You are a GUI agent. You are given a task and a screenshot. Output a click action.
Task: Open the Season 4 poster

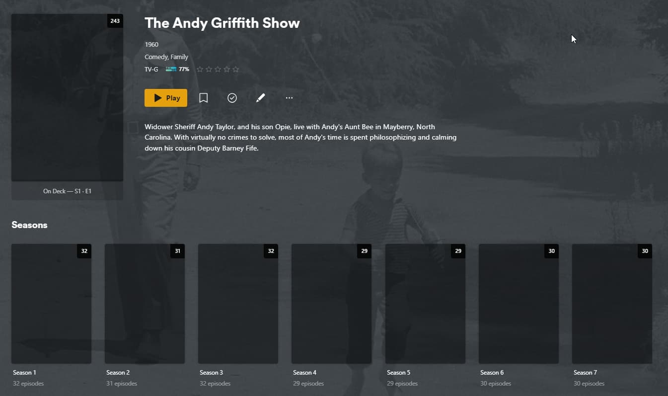tap(331, 304)
